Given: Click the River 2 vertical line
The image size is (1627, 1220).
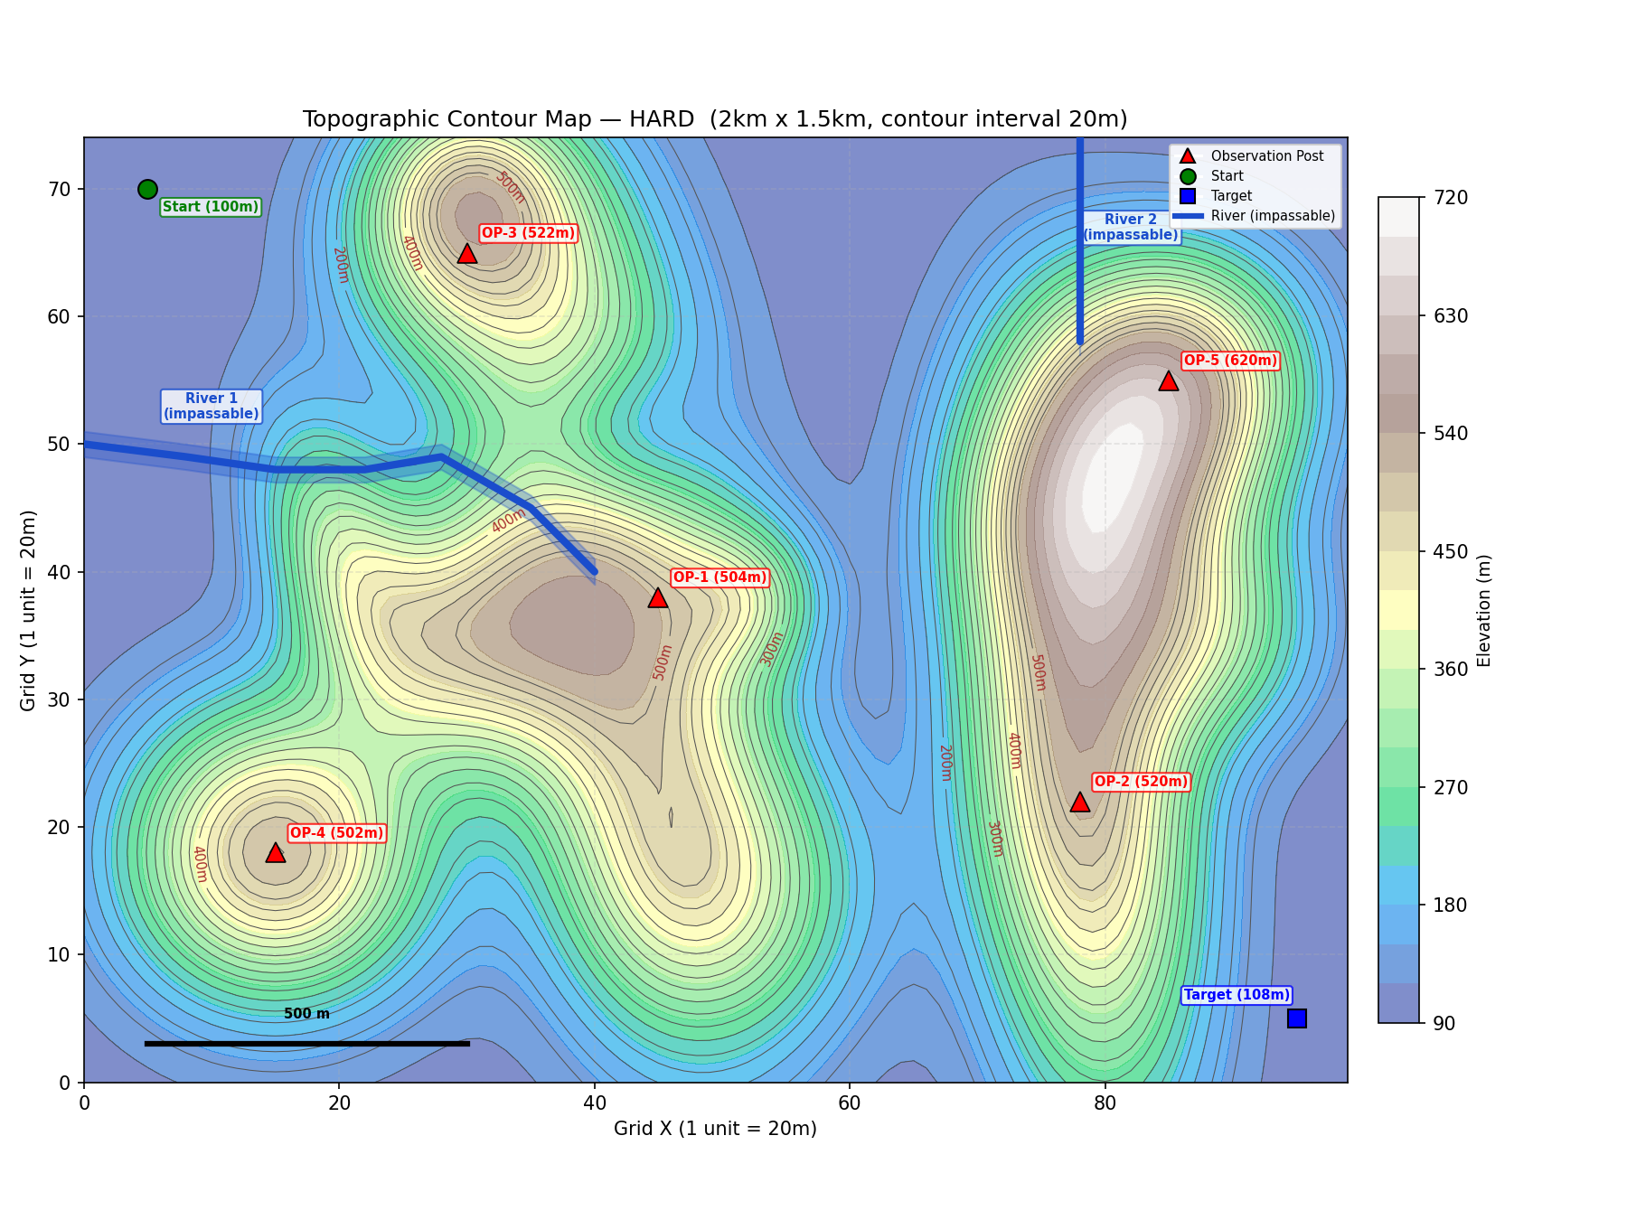Looking at the screenshot, I should click(1080, 240).
